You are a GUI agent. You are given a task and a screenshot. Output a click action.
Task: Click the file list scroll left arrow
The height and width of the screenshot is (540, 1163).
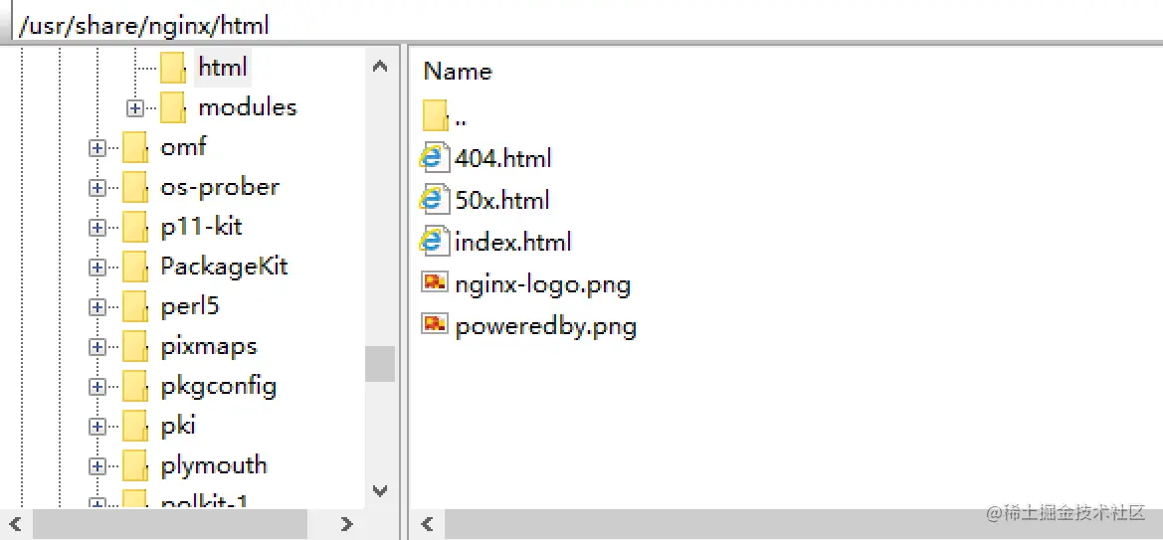point(427,524)
